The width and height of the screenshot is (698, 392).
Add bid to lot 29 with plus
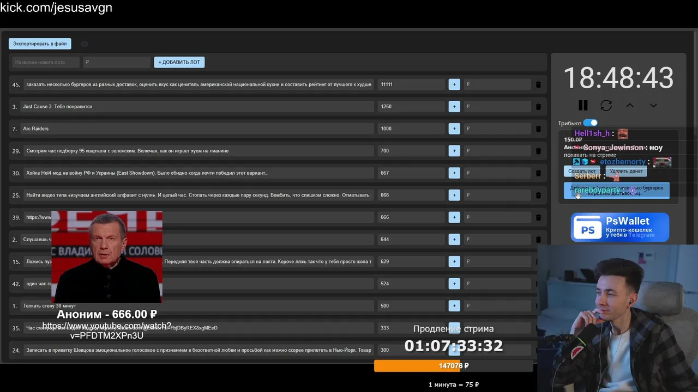[454, 151]
